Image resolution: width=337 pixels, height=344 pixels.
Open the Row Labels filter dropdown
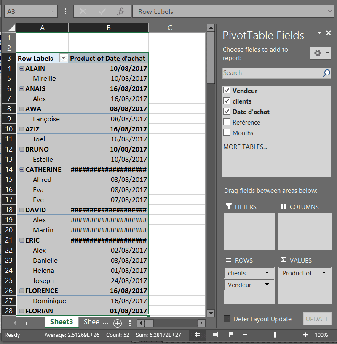(x=64, y=59)
